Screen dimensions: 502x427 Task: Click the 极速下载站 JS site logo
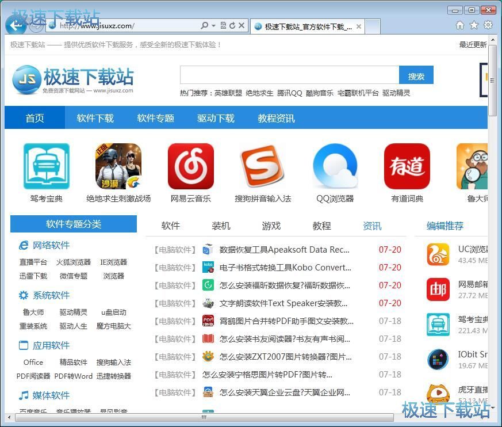click(72, 80)
